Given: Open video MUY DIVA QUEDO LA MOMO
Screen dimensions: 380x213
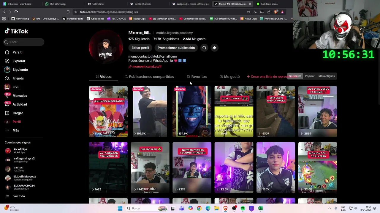Looking at the screenshot, I should coord(317,112).
